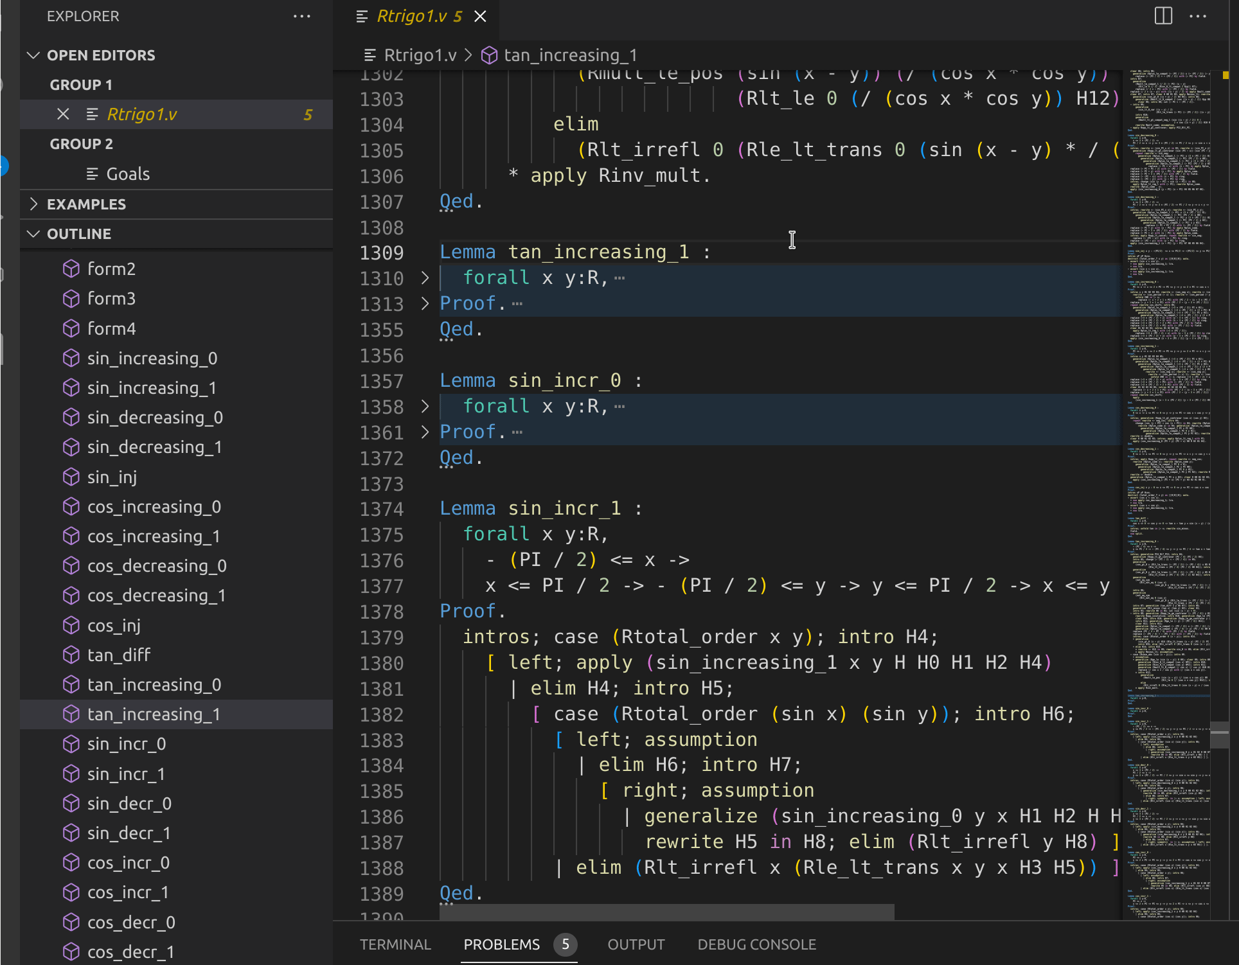Select the OUTPUT tab in bottom panel

click(637, 943)
